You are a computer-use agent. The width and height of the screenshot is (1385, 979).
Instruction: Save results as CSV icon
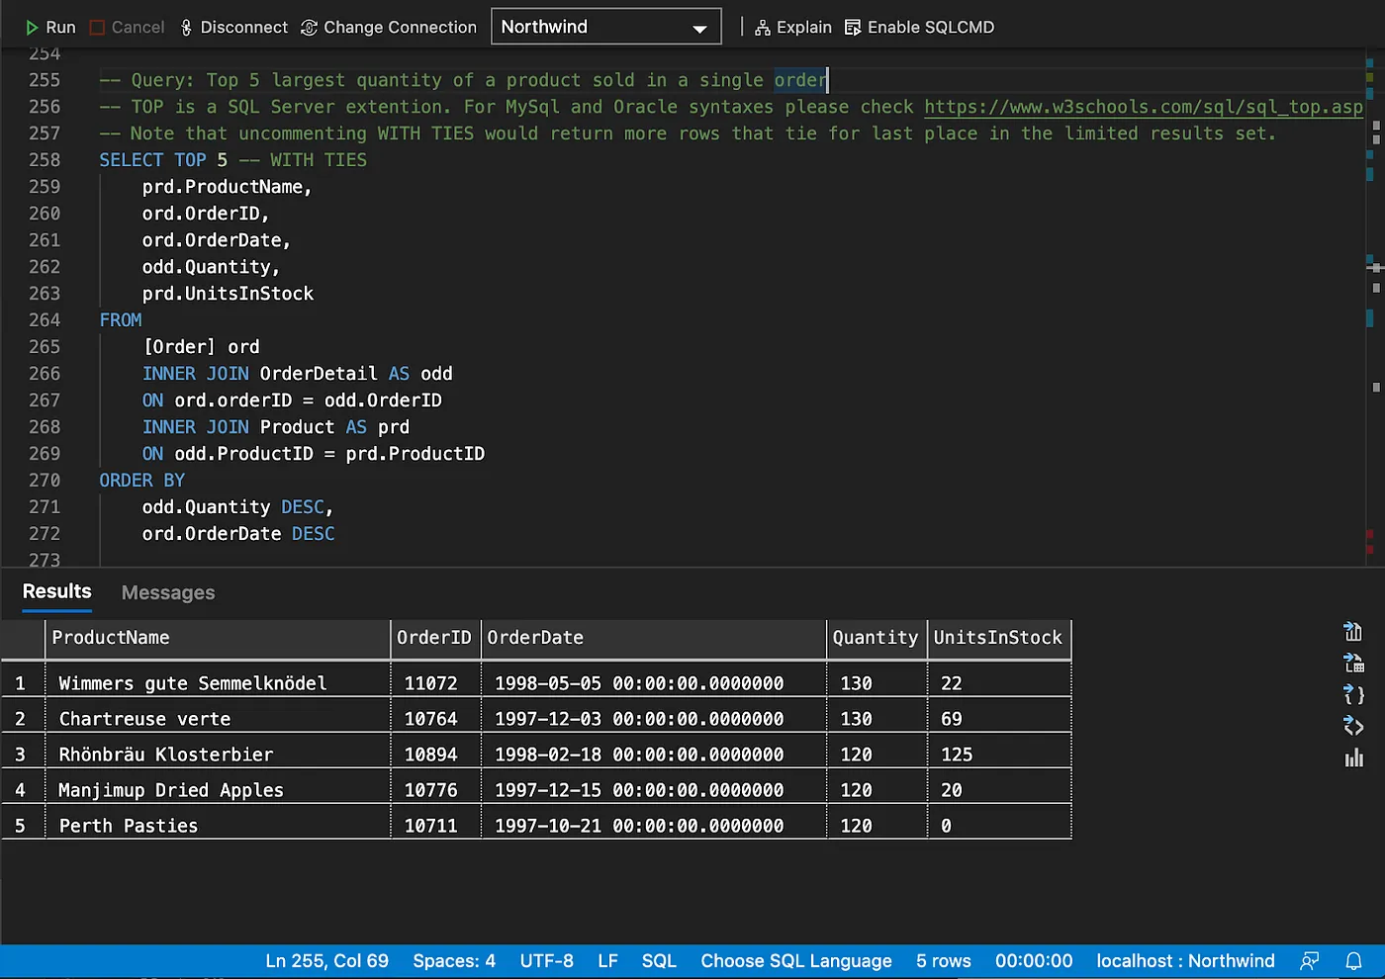coord(1353,631)
